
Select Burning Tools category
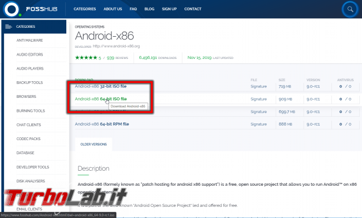31,111
